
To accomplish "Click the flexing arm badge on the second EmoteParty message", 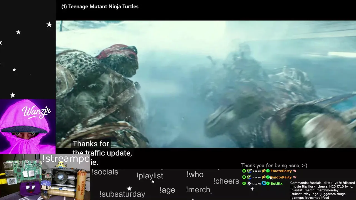I will pos(264,177).
